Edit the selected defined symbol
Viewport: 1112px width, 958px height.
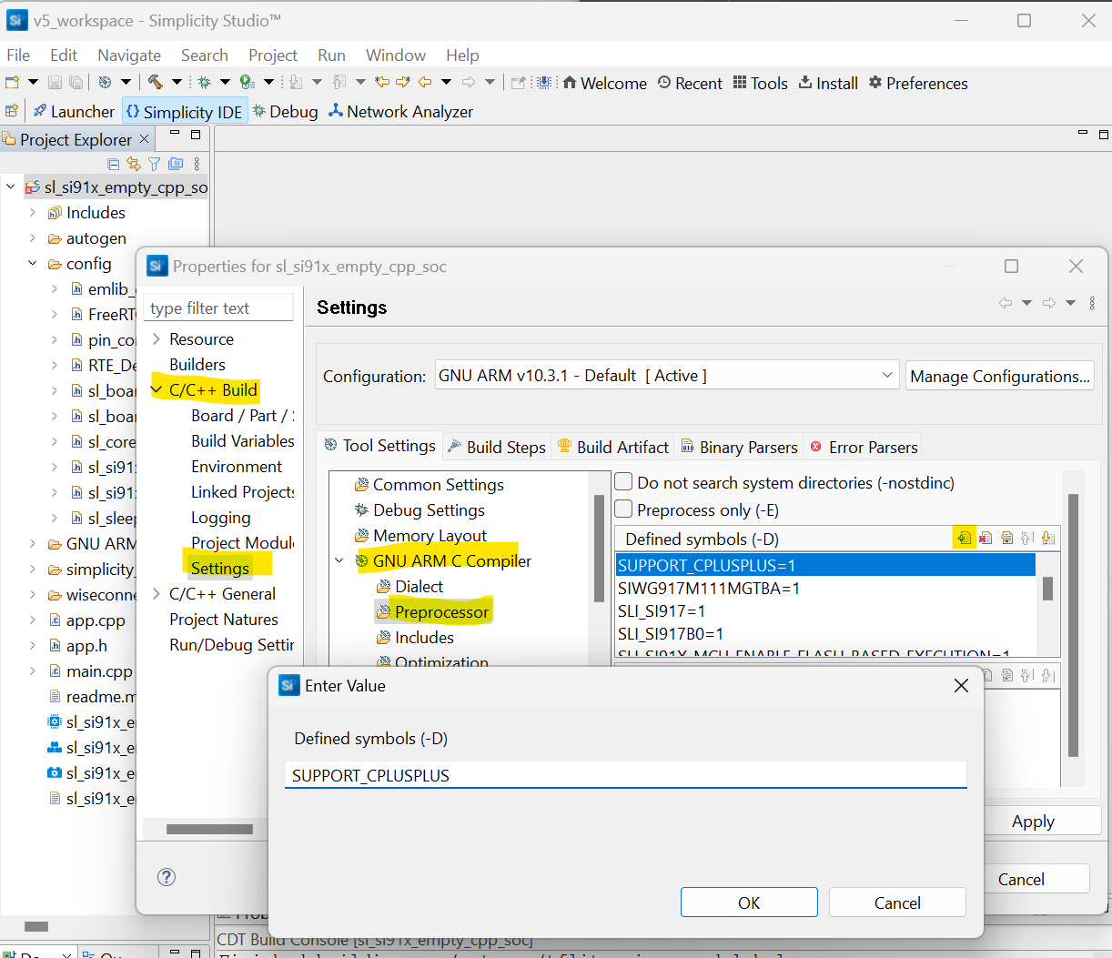[1007, 537]
